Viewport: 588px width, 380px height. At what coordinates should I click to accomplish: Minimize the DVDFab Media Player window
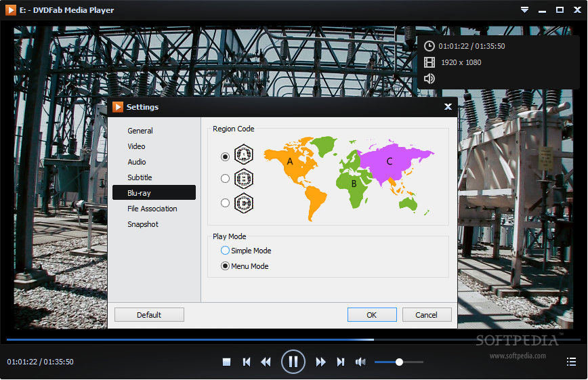[x=542, y=11]
